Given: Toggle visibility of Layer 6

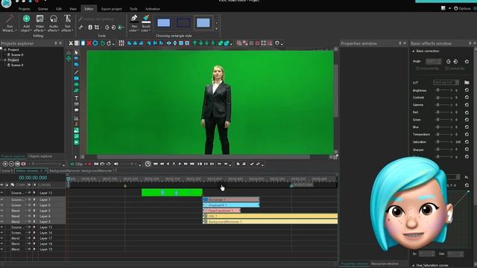Looking at the screenshot, I should (x=2, y=205).
